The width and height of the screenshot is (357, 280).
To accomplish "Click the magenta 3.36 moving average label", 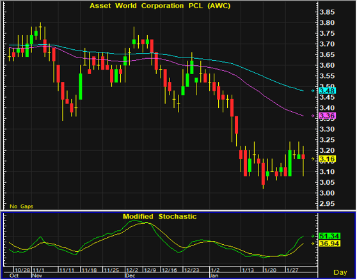I will point(328,116).
